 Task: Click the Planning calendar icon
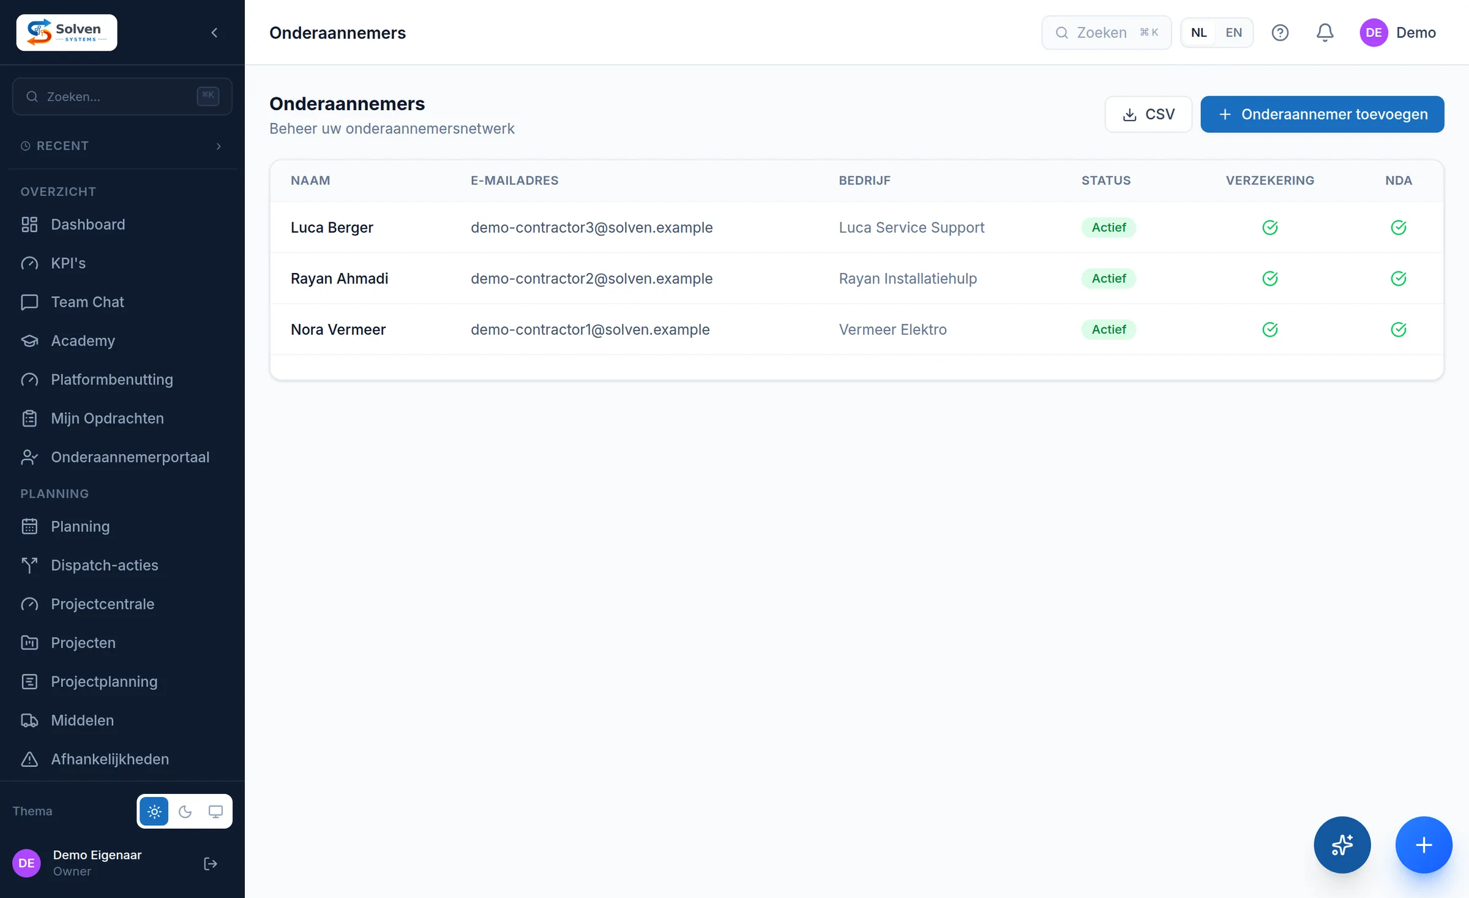pyautogui.click(x=29, y=526)
